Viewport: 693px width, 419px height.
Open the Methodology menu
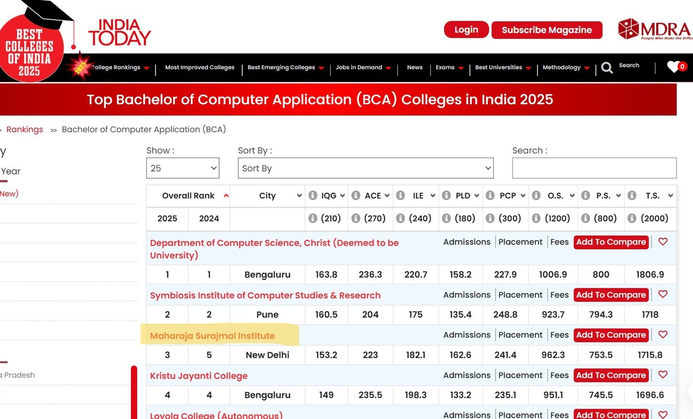pos(566,68)
